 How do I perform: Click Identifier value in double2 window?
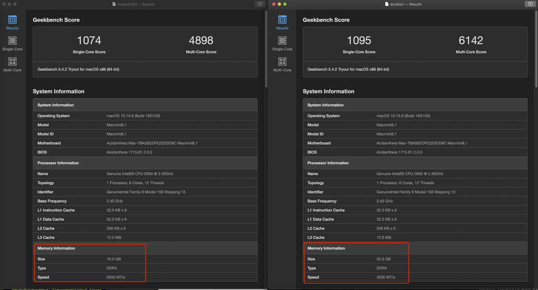[x=416, y=192]
